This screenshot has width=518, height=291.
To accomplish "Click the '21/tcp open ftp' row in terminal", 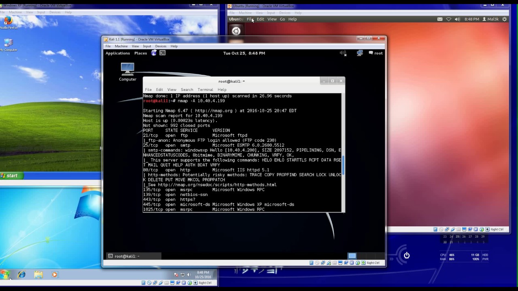I will point(195,135).
